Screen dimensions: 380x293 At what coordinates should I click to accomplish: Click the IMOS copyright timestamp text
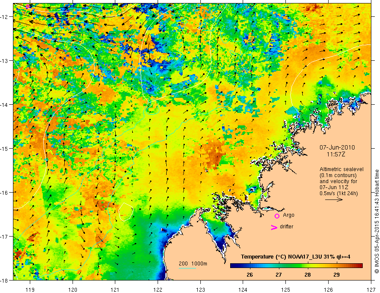tap(377, 221)
